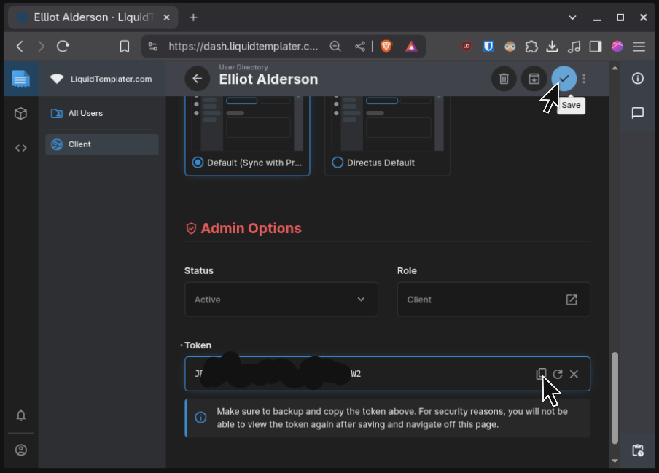Toggle the browser sidebar panel icon
659x473 pixels.
(x=595, y=46)
